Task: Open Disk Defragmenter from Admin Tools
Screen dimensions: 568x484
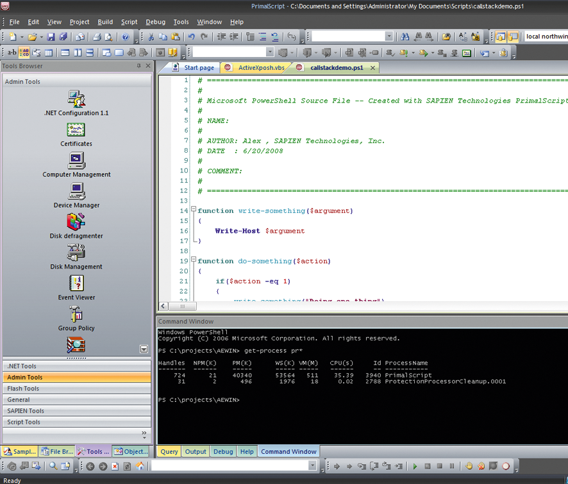Action: (76, 226)
